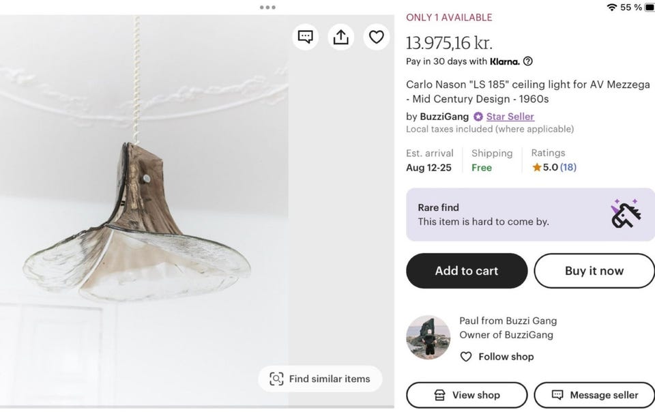Click the battery icon in status bar
This screenshot has height=412, width=655.
[x=650, y=8]
